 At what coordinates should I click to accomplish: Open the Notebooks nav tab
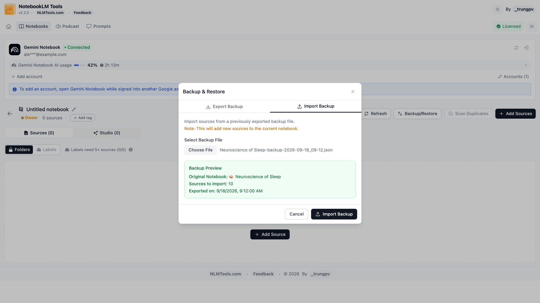[x=33, y=26]
